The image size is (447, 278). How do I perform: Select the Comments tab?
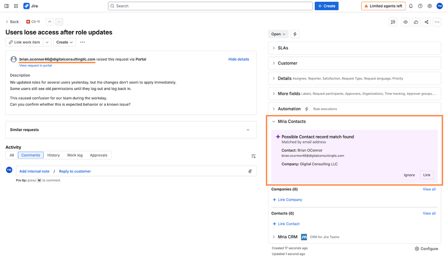pos(30,155)
